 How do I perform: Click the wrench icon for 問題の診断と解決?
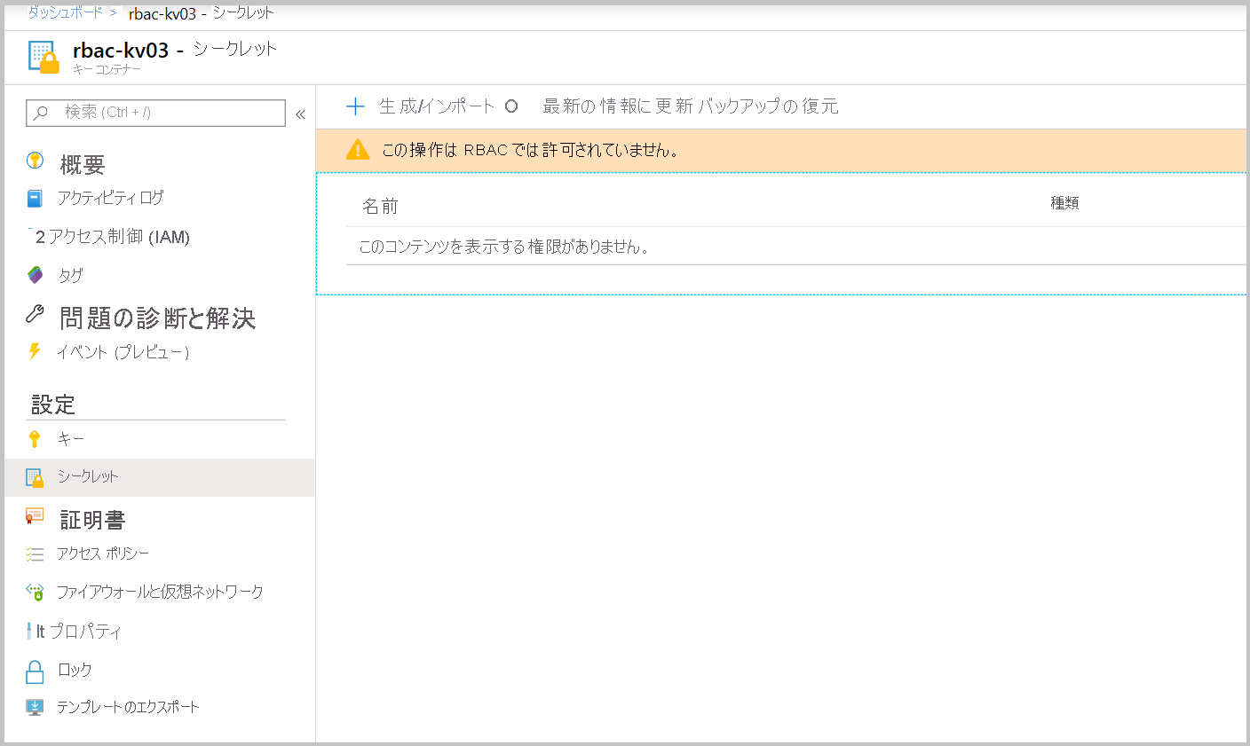point(35,313)
